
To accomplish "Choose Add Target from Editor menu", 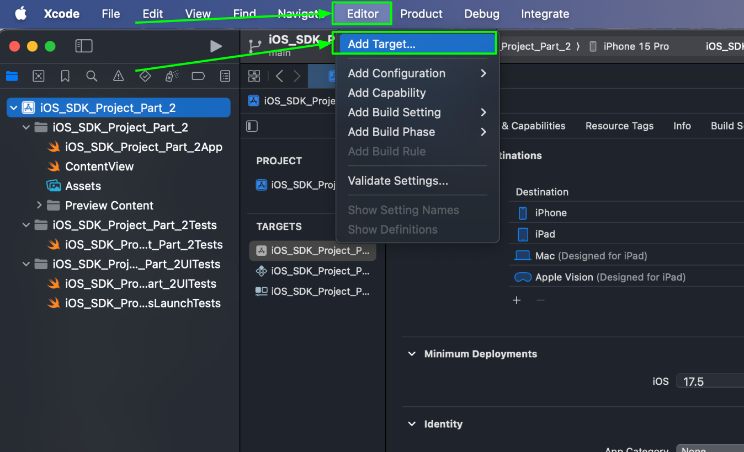I will click(x=417, y=44).
